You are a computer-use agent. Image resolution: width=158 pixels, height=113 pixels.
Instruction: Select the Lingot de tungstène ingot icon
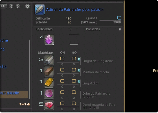pyautogui.click(x=49, y=60)
